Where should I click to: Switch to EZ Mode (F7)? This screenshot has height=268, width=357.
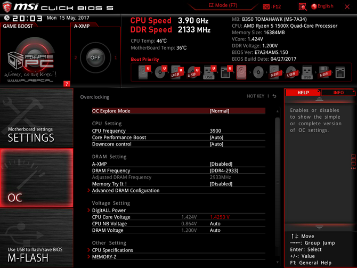click(x=223, y=5)
